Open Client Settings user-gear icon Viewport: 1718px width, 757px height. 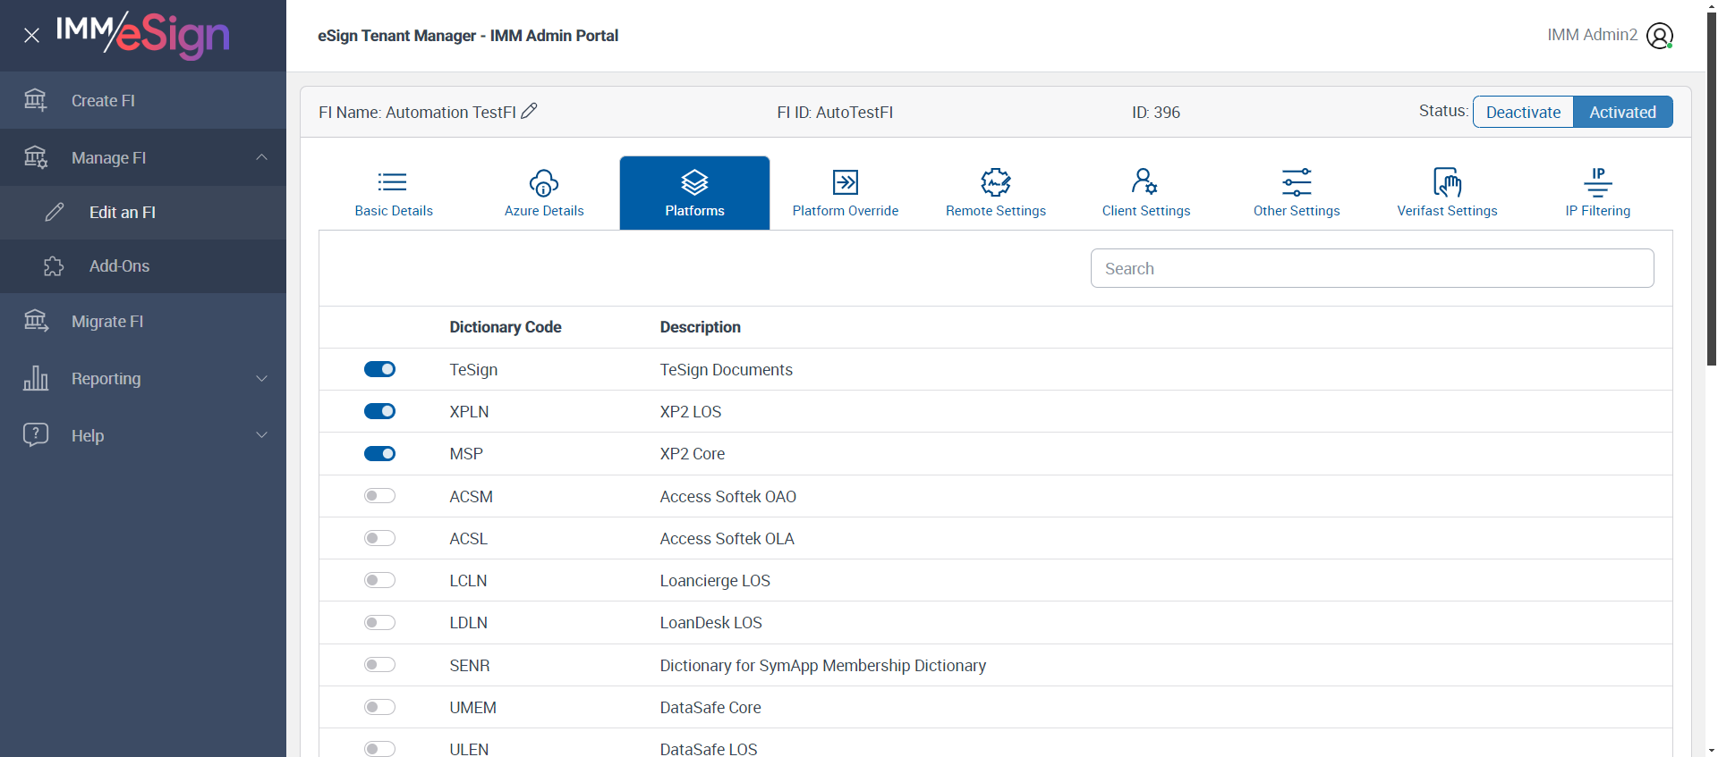1144,182
